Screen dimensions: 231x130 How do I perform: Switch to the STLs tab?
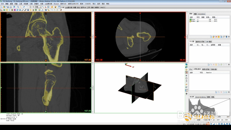pyautogui.click(x=191, y=69)
